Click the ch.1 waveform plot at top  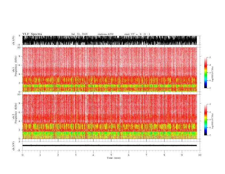click(x=110, y=40)
